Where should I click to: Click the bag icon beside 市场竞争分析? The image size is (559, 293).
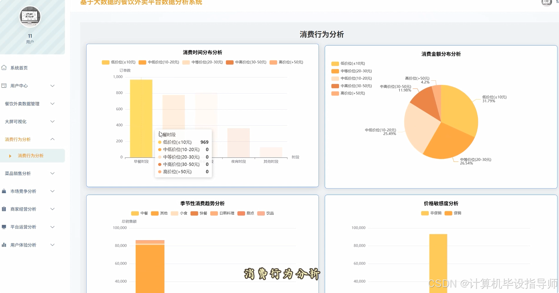point(4,191)
